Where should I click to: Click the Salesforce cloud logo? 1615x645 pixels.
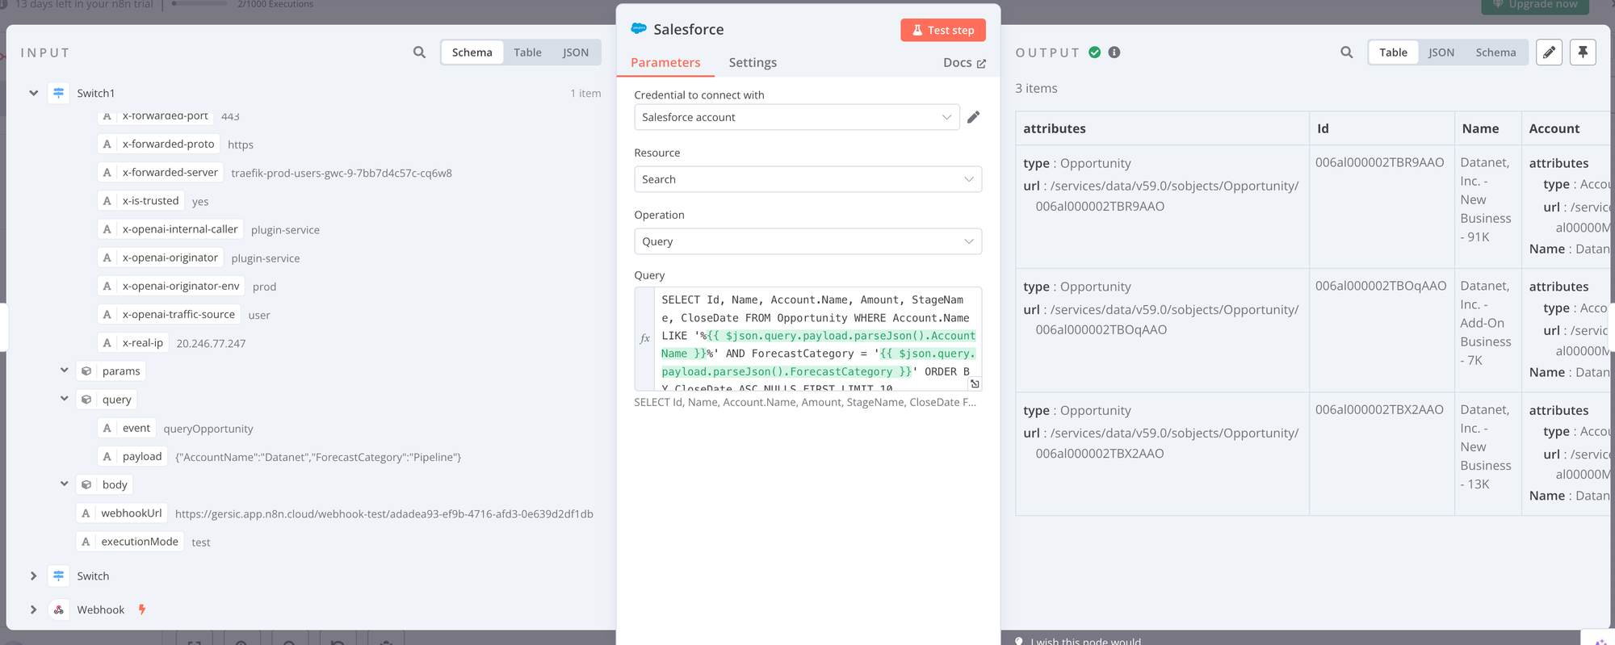639,28
